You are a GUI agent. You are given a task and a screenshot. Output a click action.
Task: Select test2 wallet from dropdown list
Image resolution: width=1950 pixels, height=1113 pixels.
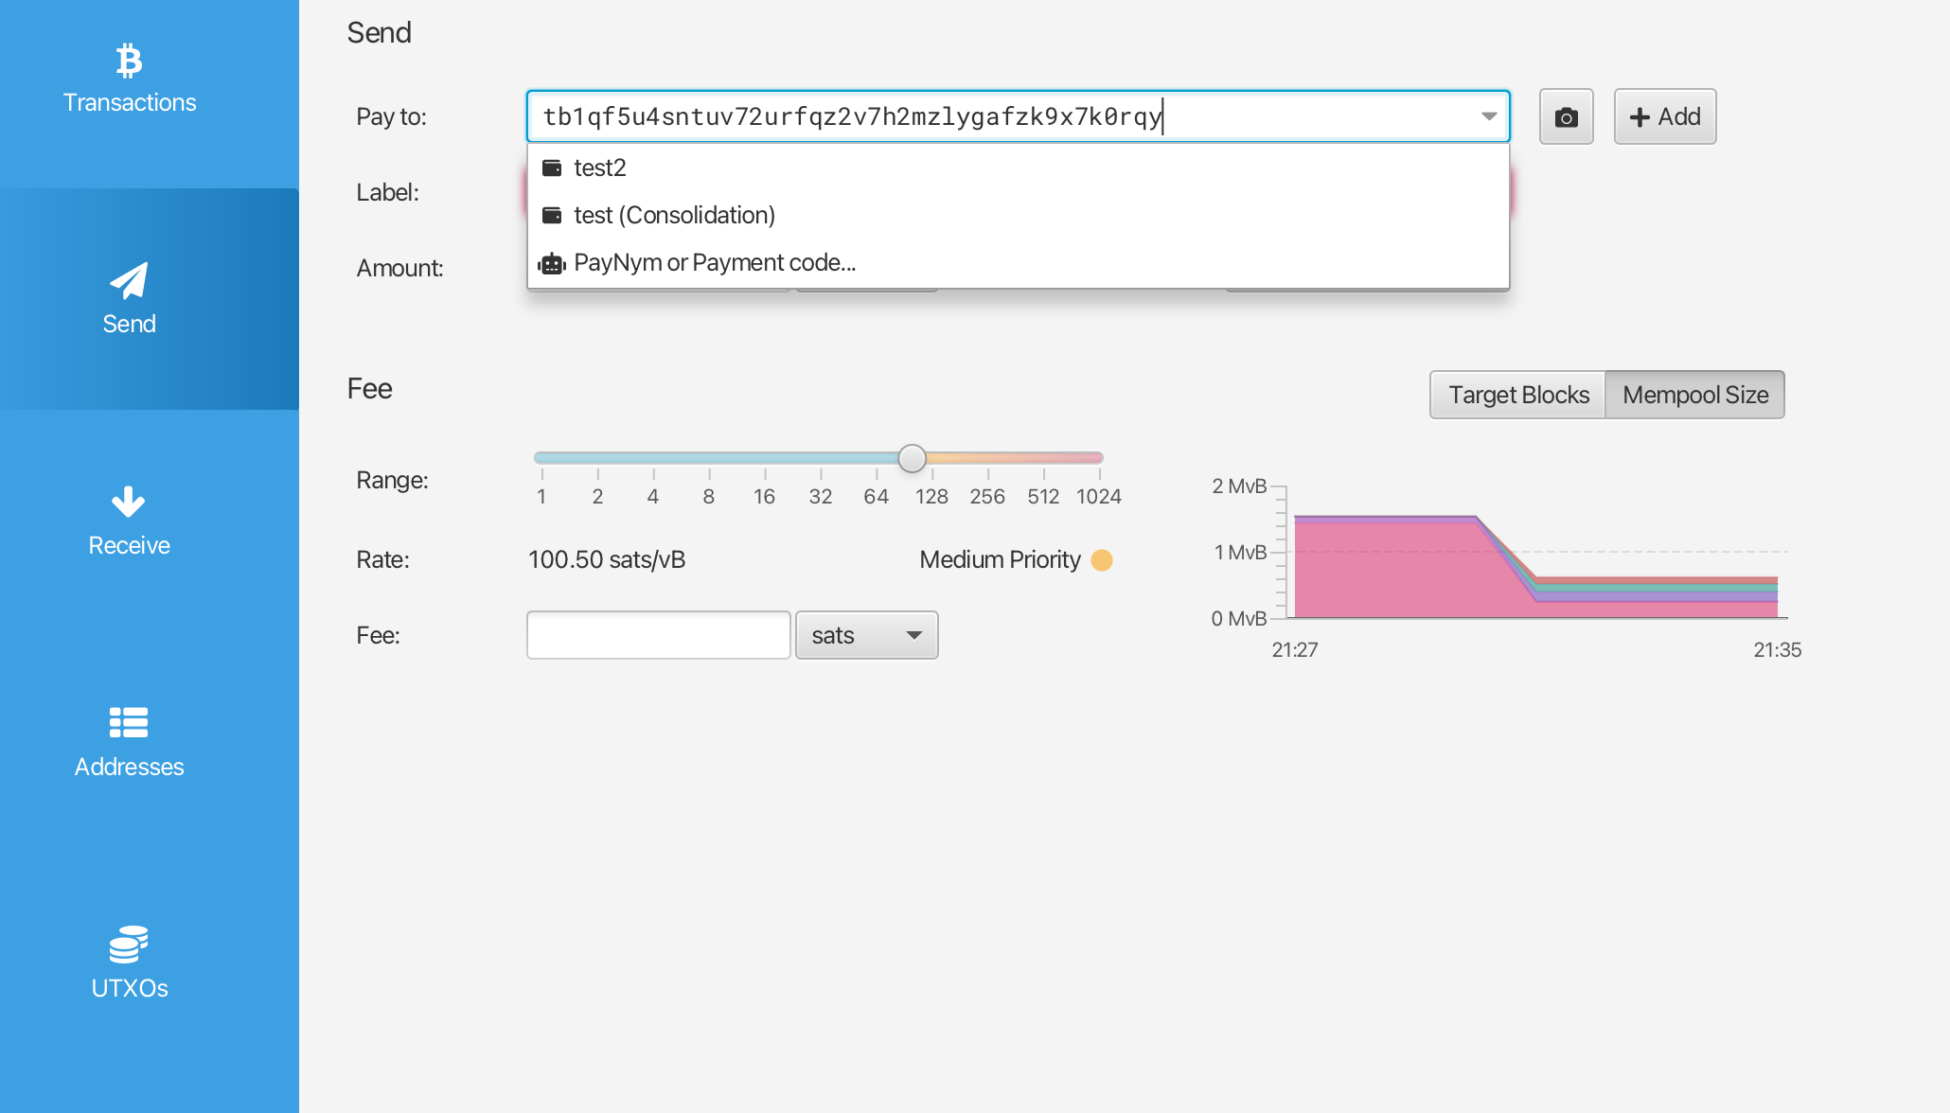600,168
